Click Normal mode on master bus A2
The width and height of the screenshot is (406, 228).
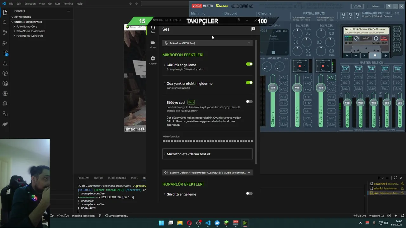pos(358,68)
